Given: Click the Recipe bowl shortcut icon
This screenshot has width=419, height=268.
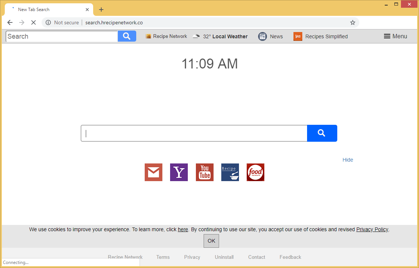Looking at the screenshot, I should 230,172.
